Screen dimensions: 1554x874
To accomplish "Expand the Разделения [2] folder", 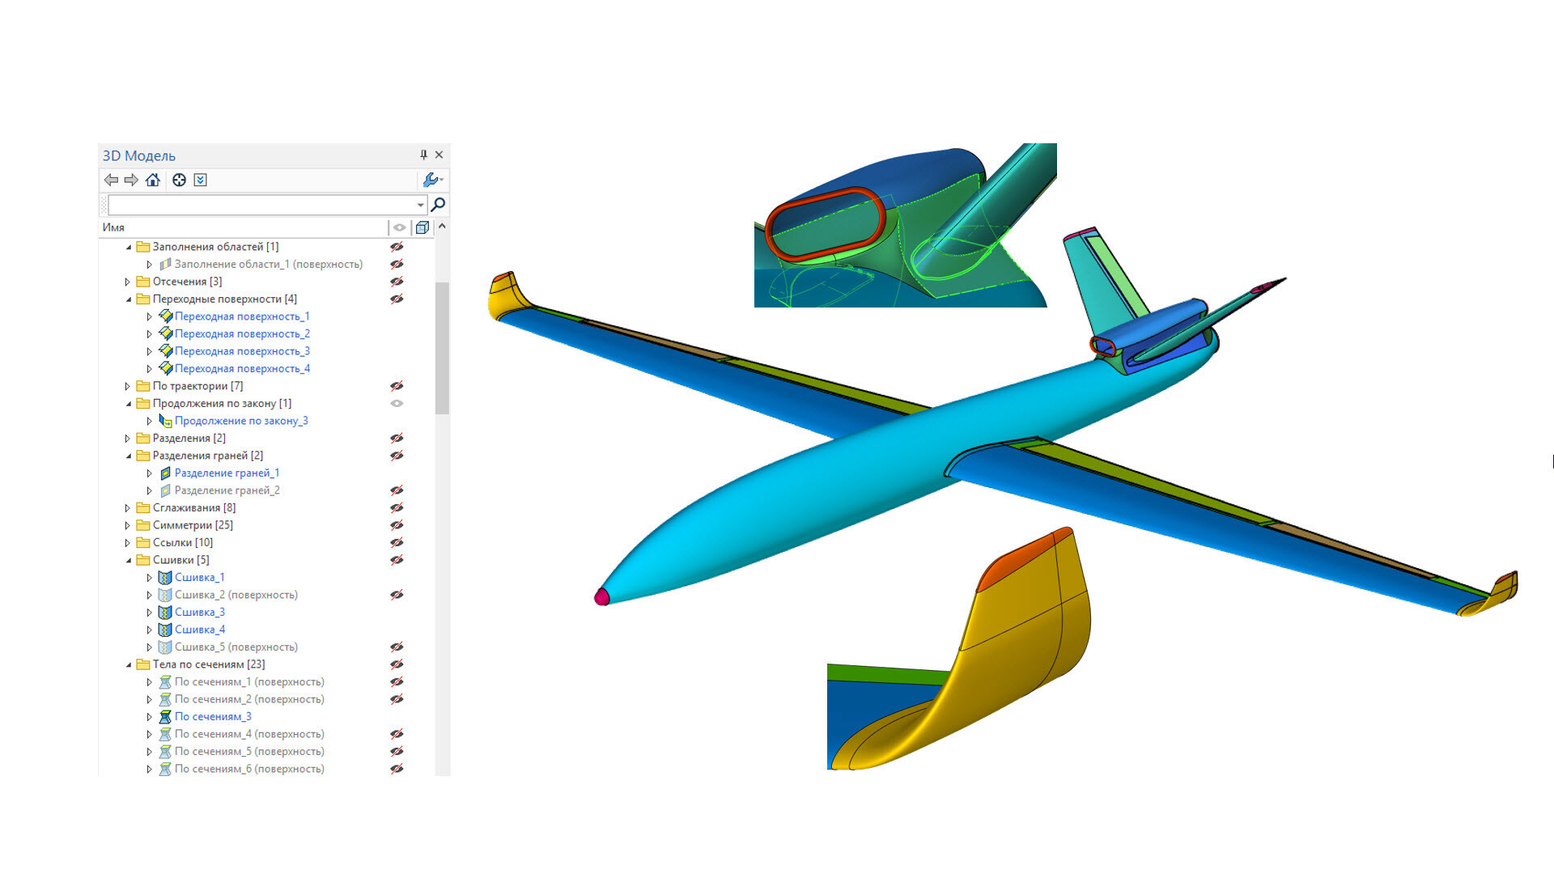I will [x=128, y=439].
